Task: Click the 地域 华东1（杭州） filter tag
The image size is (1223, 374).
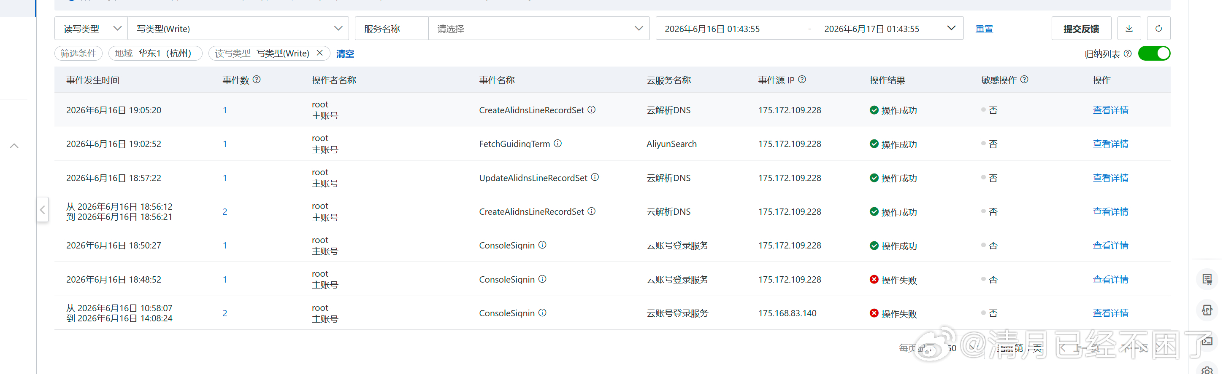Action: click(x=155, y=53)
